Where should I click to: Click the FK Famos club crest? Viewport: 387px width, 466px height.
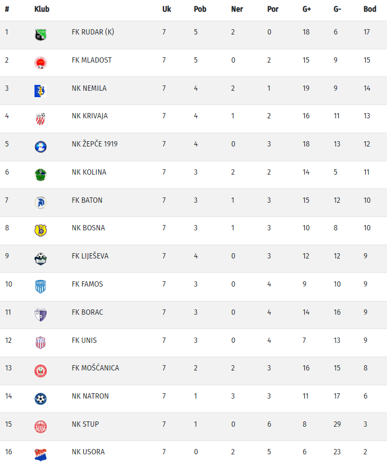click(x=40, y=287)
